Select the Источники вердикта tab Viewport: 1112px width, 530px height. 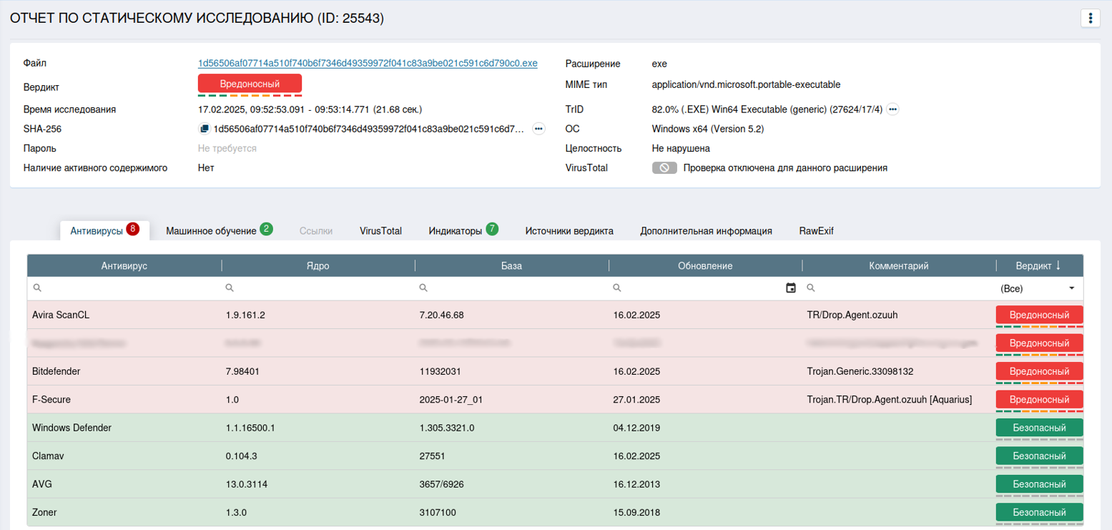(569, 231)
